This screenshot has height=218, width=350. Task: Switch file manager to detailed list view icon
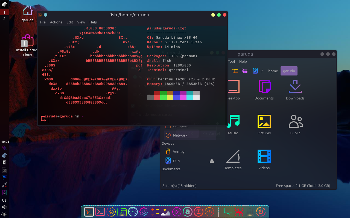[245, 71]
